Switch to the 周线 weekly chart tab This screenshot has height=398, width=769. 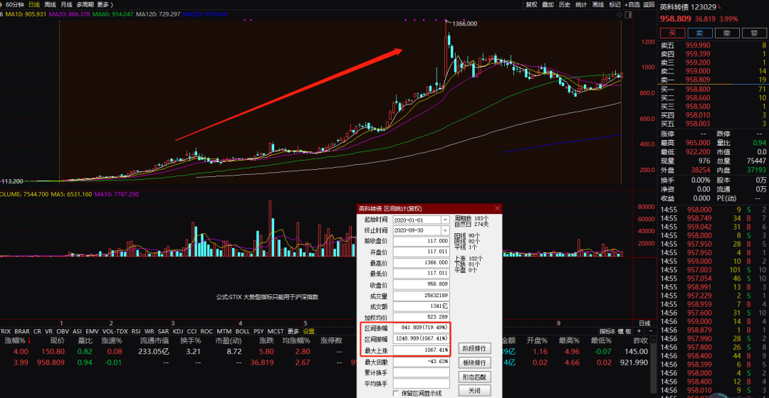50,4
